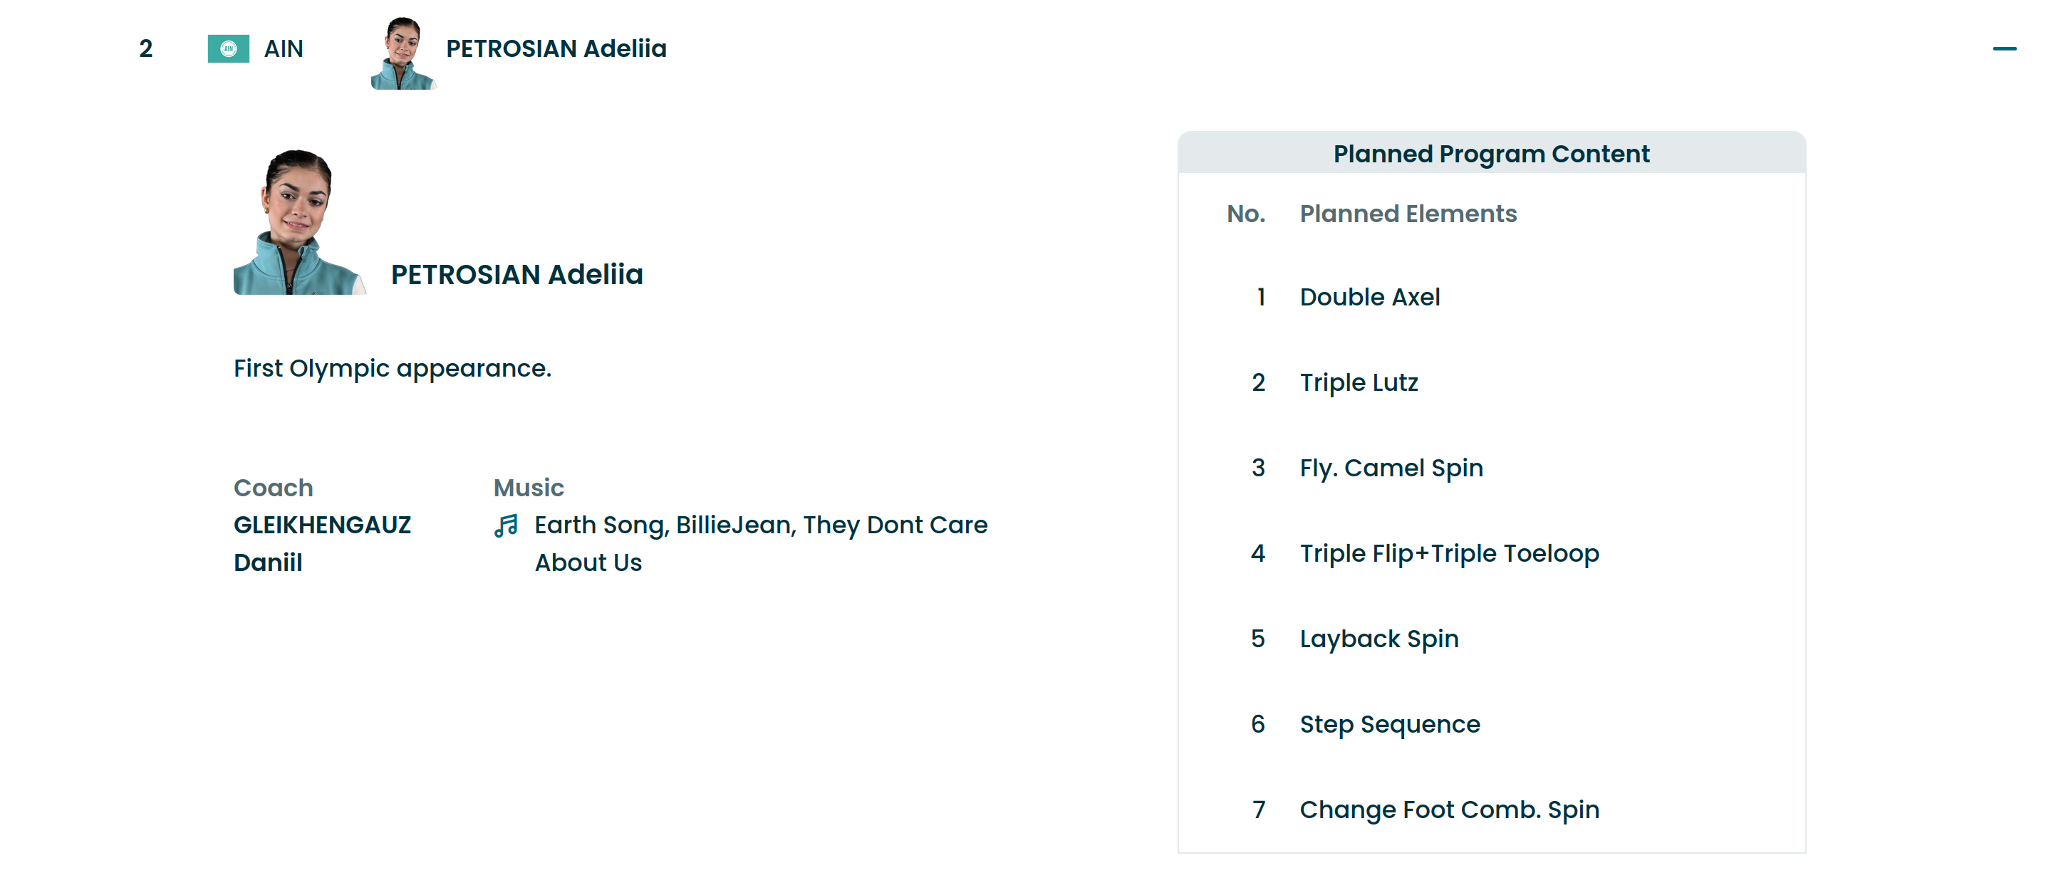
Task: Select the Step Sequence element row
Action: tap(1389, 724)
